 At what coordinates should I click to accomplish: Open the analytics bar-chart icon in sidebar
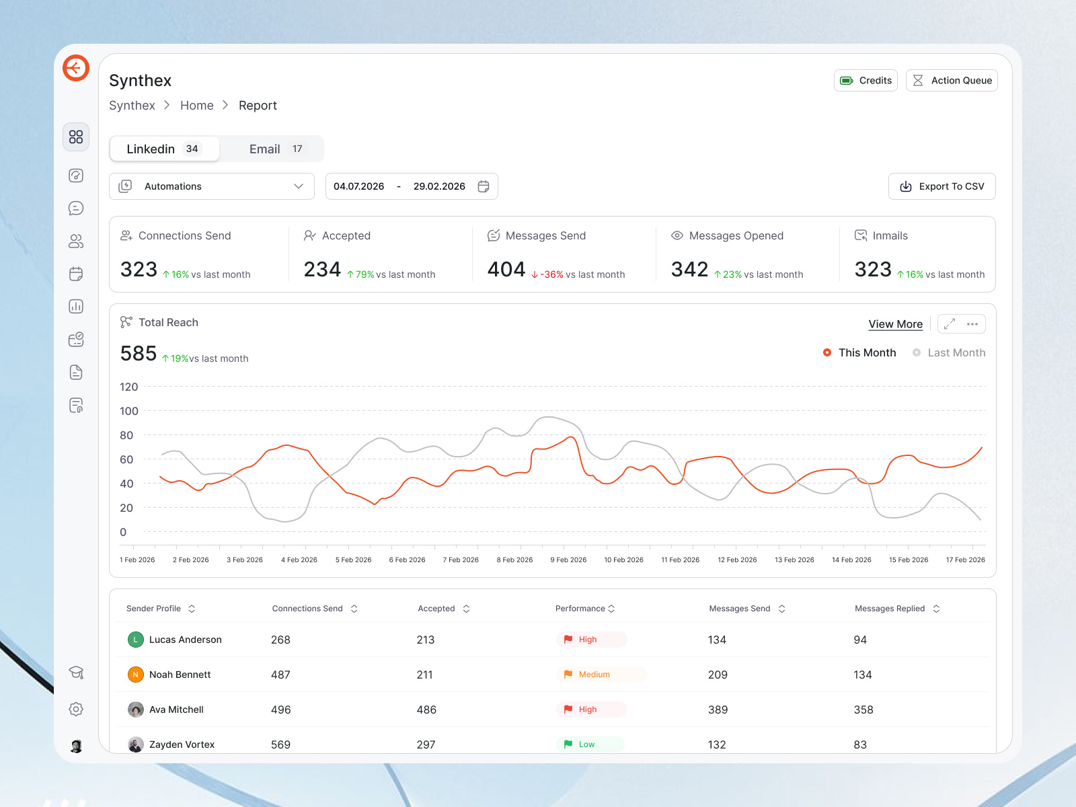point(76,306)
